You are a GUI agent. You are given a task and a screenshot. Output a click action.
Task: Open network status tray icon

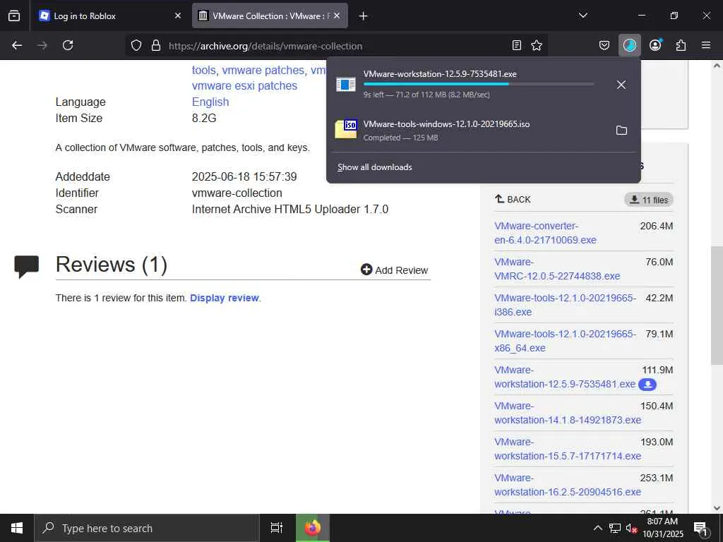coord(615,528)
